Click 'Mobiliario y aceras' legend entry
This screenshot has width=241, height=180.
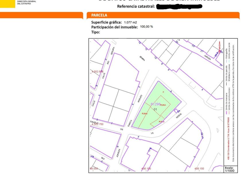pyautogui.click(x=229, y=72)
